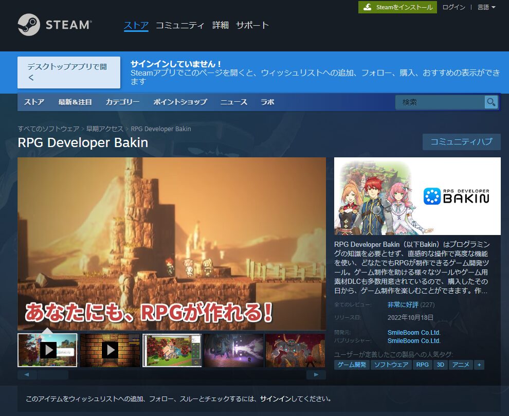509x416 pixels.
Task: Open the 言語 language dropdown
Action: (486, 7)
